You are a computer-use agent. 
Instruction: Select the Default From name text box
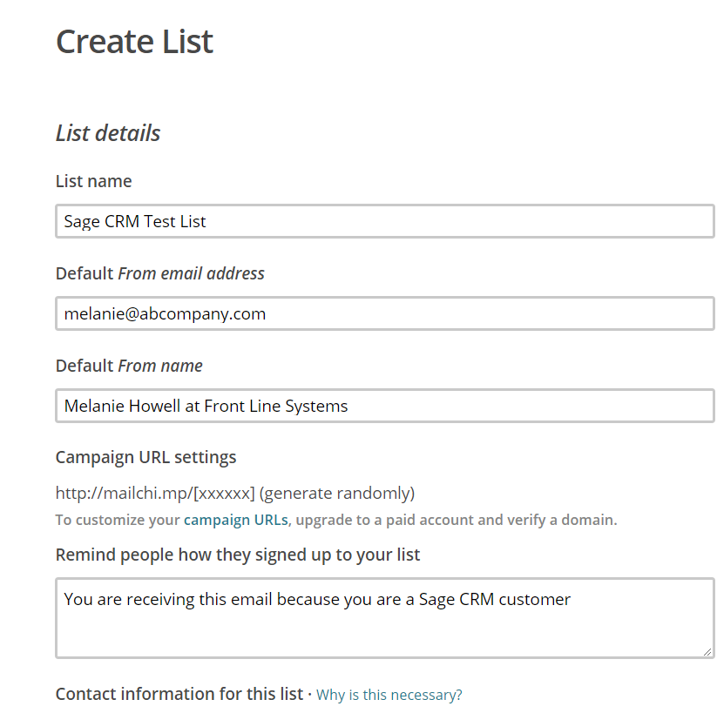click(384, 406)
